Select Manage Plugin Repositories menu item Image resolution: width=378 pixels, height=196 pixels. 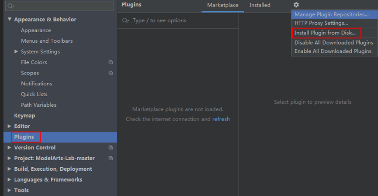click(331, 14)
